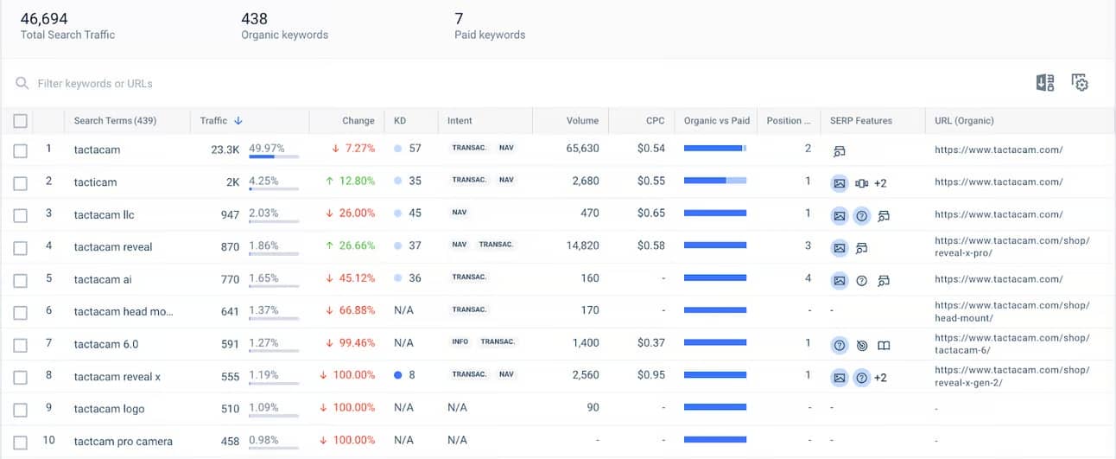Screen dimensions: 1116x459
Task: Open the head-mount shop URL
Action: [1012, 312]
